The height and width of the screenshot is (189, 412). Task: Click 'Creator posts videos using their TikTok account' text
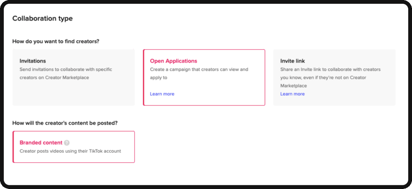coord(70,151)
